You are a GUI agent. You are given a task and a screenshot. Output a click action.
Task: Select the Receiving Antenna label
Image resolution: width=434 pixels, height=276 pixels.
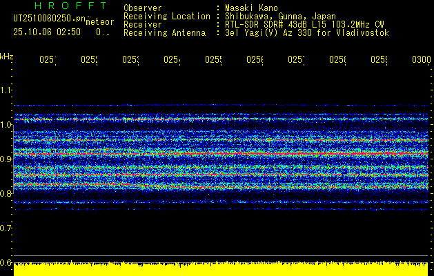pyautogui.click(x=164, y=33)
